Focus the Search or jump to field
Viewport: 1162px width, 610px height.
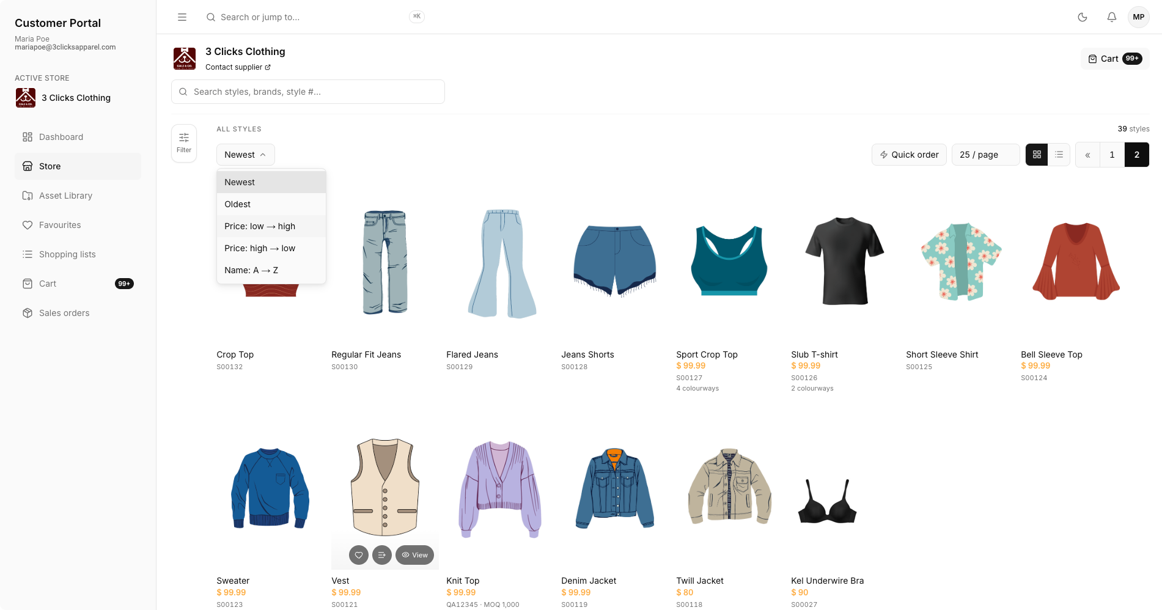(x=315, y=17)
